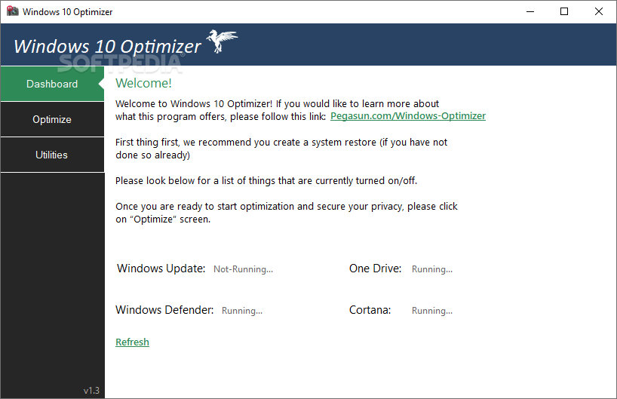This screenshot has height=399, width=617.
Task: Switch to the Optimize tab
Action: [52, 119]
